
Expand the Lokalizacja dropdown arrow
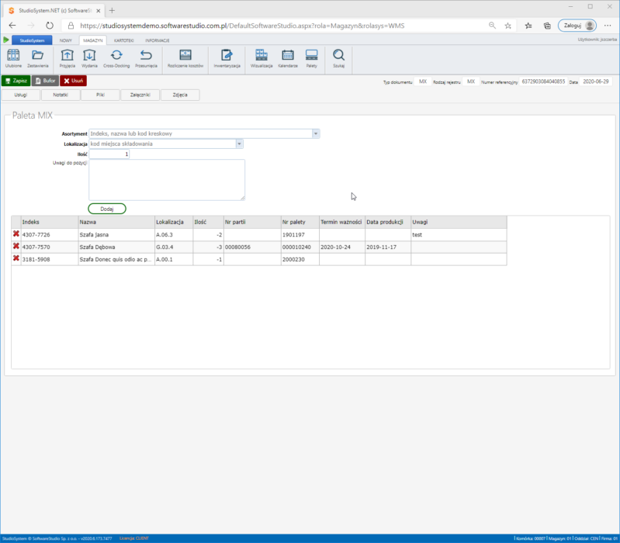pos(239,144)
